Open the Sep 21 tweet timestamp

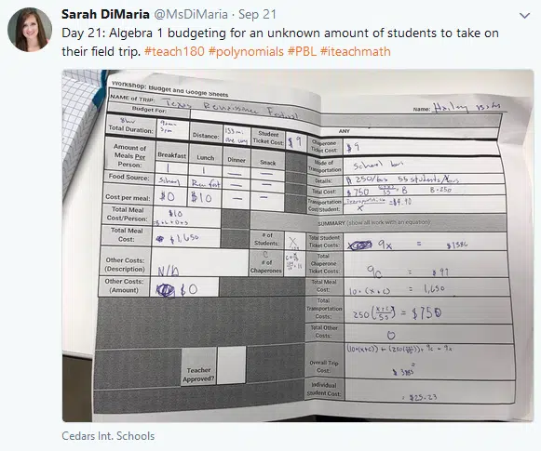[257, 15]
